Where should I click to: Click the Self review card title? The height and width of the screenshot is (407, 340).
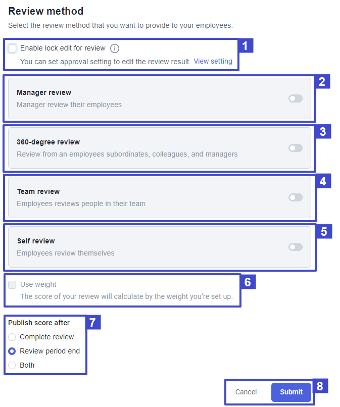(36, 241)
